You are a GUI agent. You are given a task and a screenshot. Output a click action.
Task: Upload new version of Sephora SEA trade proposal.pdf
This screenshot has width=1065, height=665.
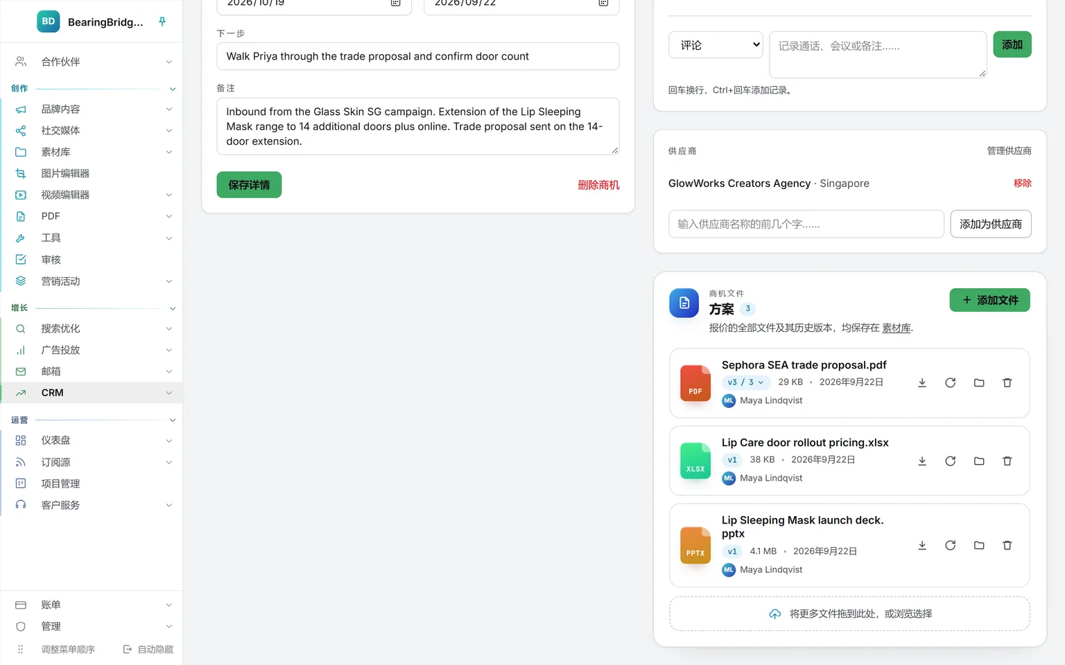951,383
